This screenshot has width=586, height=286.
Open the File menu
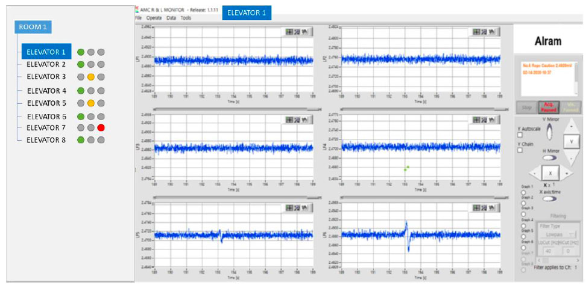[138, 18]
